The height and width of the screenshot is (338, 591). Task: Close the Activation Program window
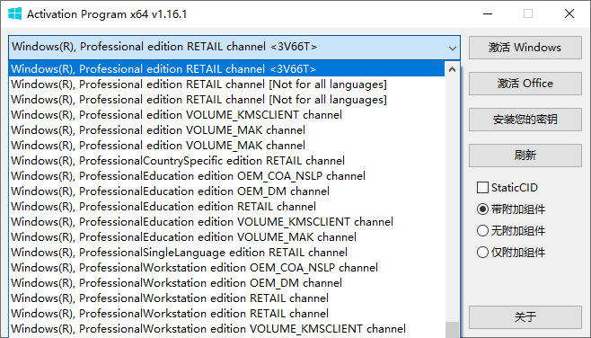pyautogui.click(x=569, y=14)
